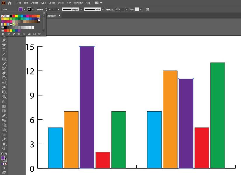
Task: Select the yellow swatch in the Swatches panel
Action: point(16,16)
